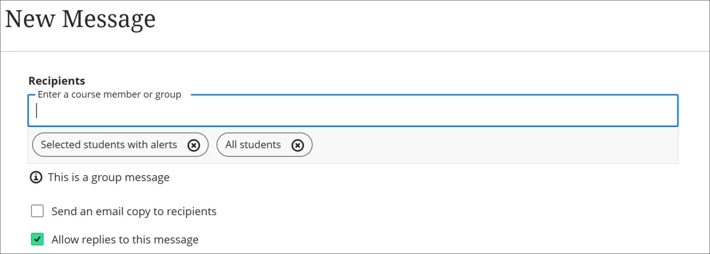Click the empty box beside "Send an email copy"
Screen dimensions: 710x254
37,211
